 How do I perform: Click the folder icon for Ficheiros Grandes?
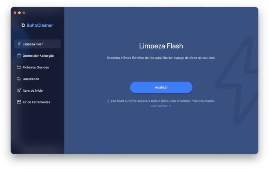[19, 67]
